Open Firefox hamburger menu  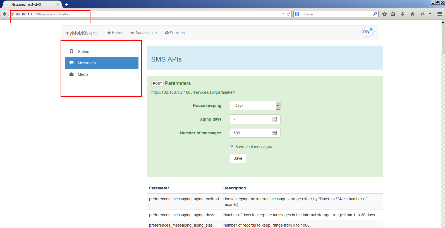tap(440, 14)
